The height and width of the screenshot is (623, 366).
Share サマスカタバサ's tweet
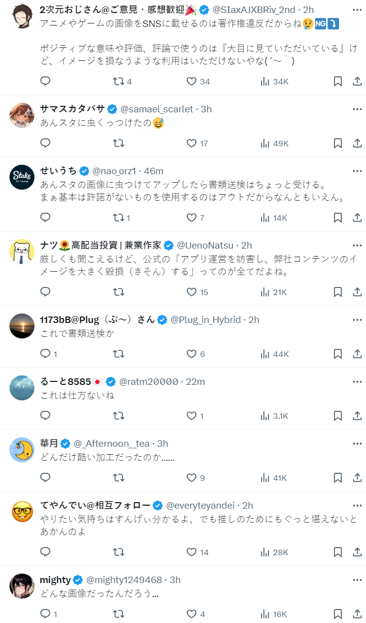[357, 143]
